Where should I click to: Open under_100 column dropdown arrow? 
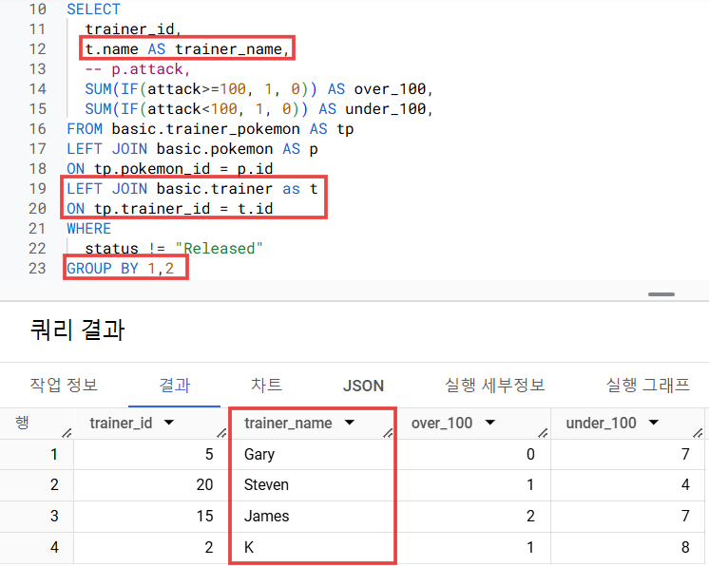(653, 423)
